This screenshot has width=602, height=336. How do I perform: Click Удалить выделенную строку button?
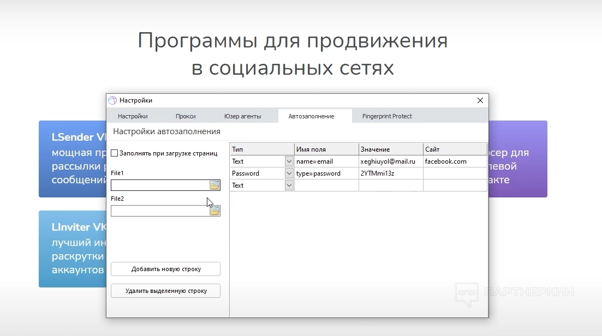(166, 291)
